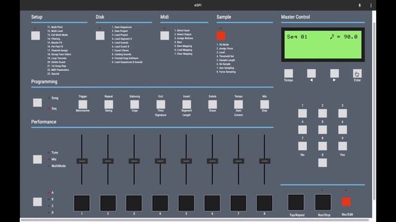Click the Subsong/Copy button
This screenshot has width=396, height=222.
(x=135, y=104)
